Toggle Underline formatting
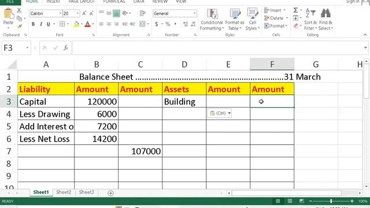The height and width of the screenshot is (208, 370). click(49, 24)
